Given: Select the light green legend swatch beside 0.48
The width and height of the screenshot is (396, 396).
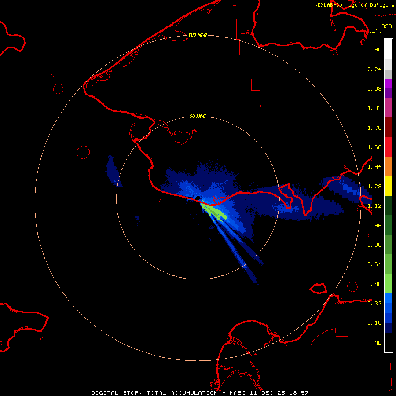Looking at the screenshot, I should point(389,284).
